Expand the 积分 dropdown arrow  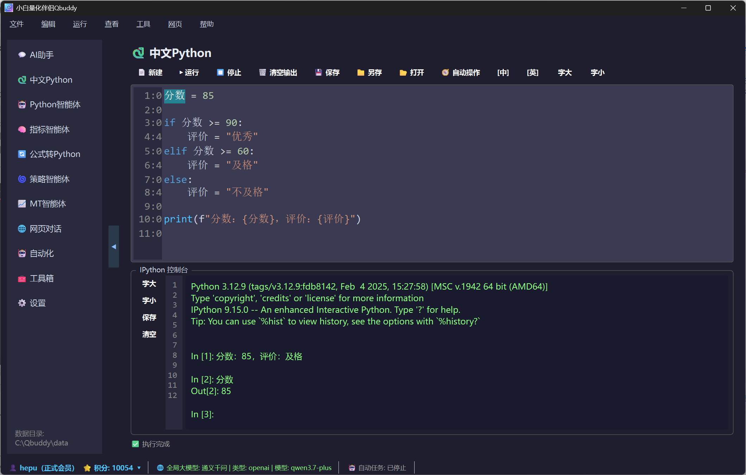(139, 468)
